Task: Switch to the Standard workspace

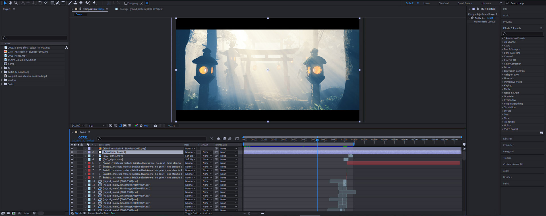Action: 444,3
